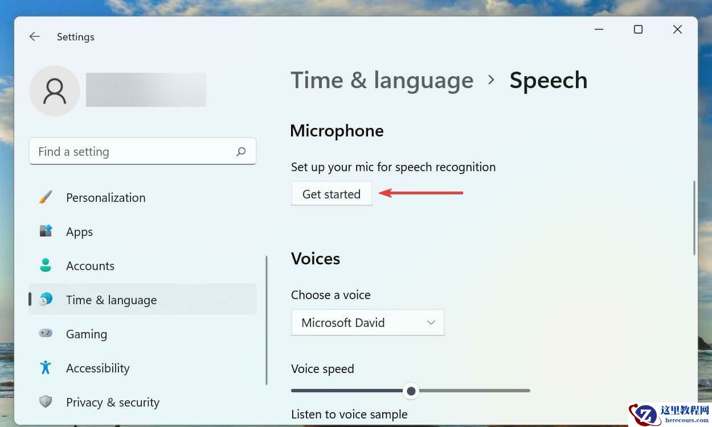Click Get started for mic setup
712x427 pixels.
(332, 193)
